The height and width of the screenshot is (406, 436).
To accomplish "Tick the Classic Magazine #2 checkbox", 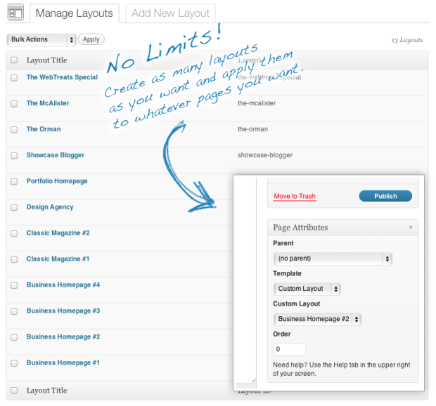I will [x=14, y=233].
